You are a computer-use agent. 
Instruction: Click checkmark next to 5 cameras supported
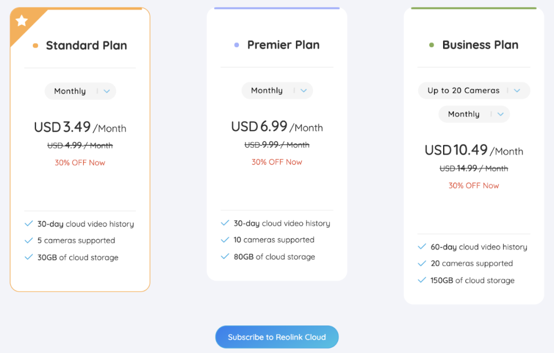point(29,240)
